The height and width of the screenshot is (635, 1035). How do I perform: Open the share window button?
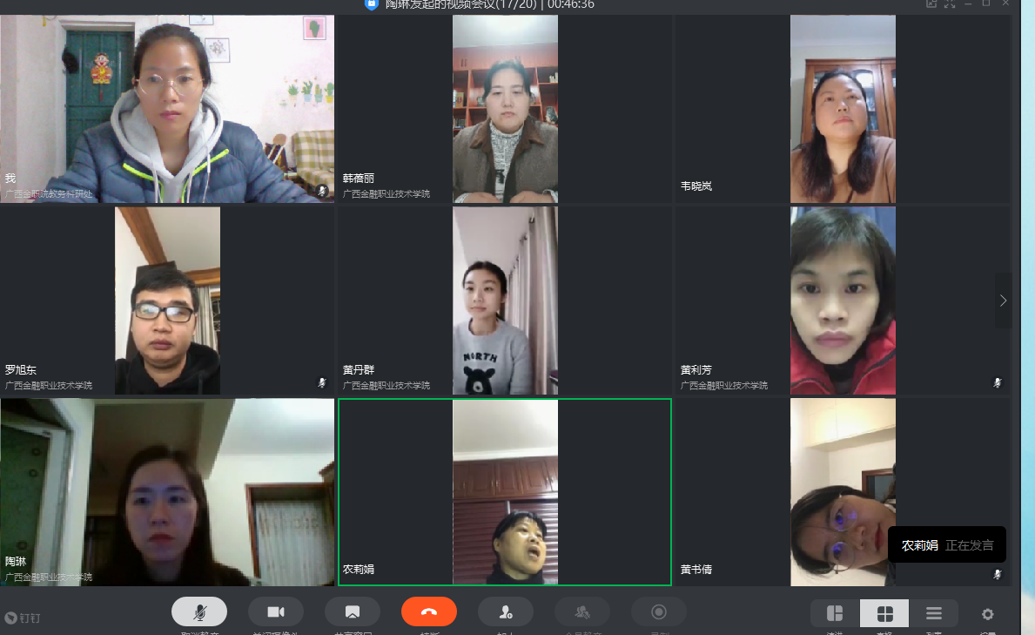pos(352,612)
